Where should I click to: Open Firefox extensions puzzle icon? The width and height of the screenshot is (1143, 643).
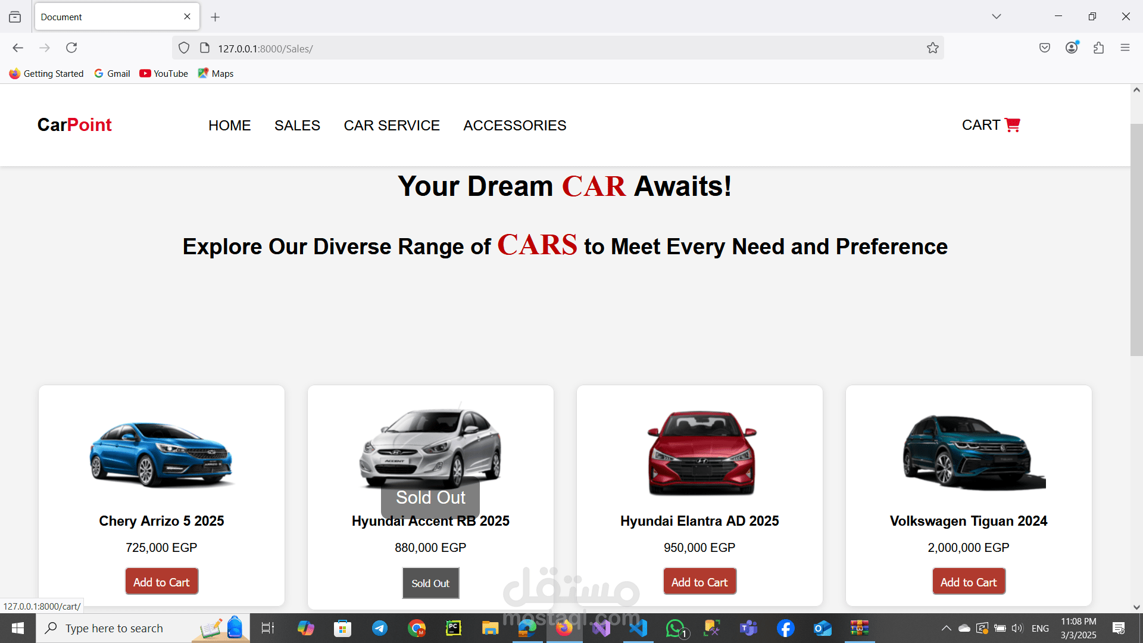pyautogui.click(x=1098, y=48)
